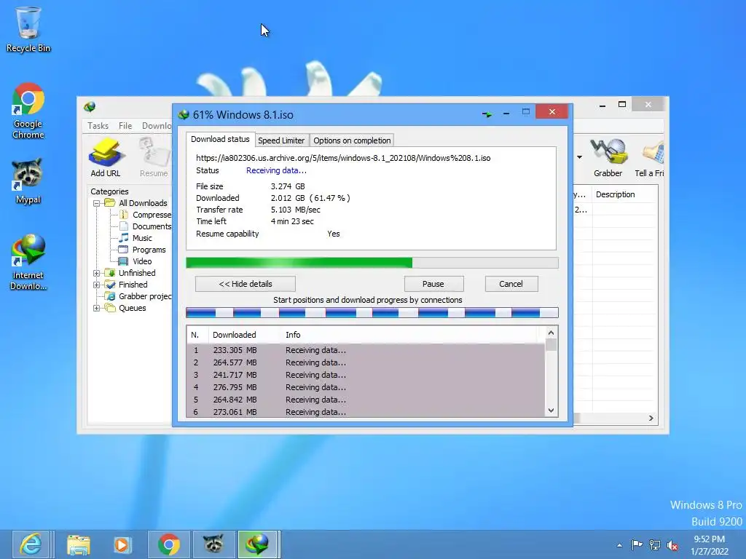746x559 pixels.
Task: Open Internet Explorer from the taskbar
Action: pos(31,544)
